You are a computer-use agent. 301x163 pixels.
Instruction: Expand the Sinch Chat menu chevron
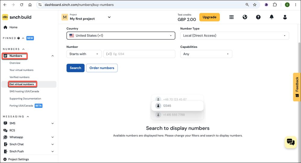click(x=53, y=144)
